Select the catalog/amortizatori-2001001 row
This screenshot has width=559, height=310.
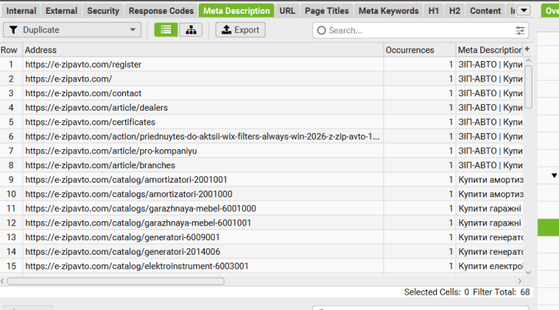[262, 180]
